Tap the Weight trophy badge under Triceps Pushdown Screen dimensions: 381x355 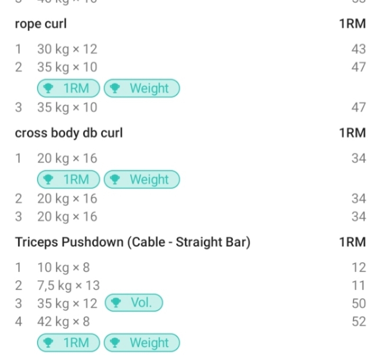click(x=141, y=342)
